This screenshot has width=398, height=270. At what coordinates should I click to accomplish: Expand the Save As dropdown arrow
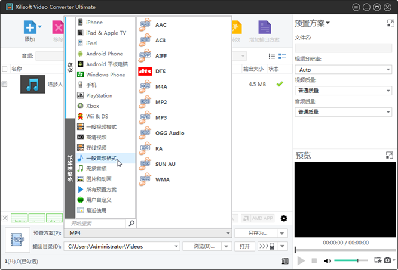click(282, 233)
